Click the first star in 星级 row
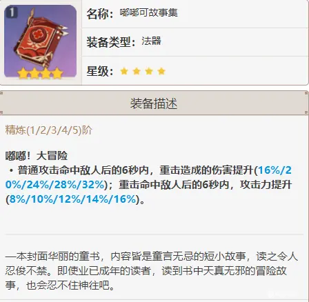The image size is (309, 302). [x=124, y=71]
